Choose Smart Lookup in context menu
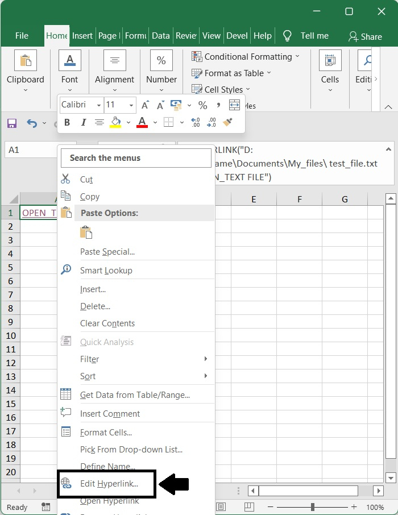The height and width of the screenshot is (515, 398). pyautogui.click(x=136, y=271)
